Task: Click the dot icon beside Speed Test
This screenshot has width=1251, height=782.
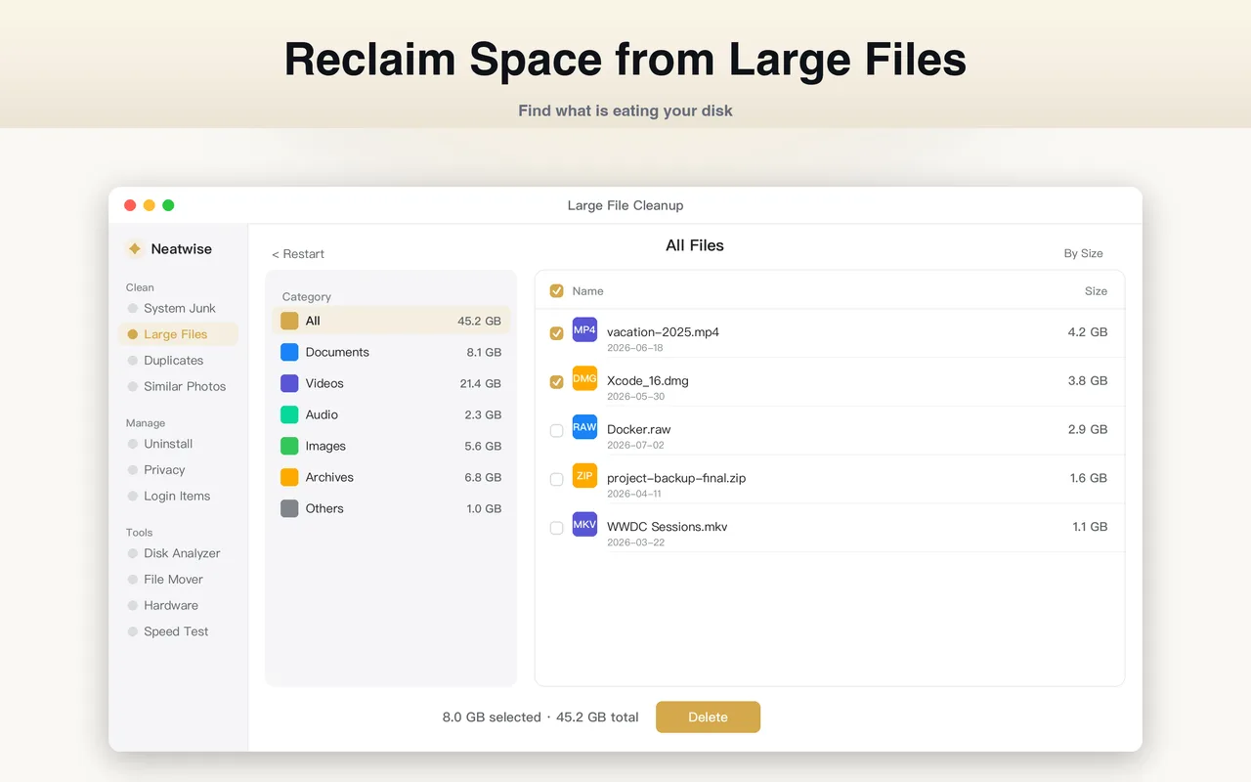Action: coord(133,632)
